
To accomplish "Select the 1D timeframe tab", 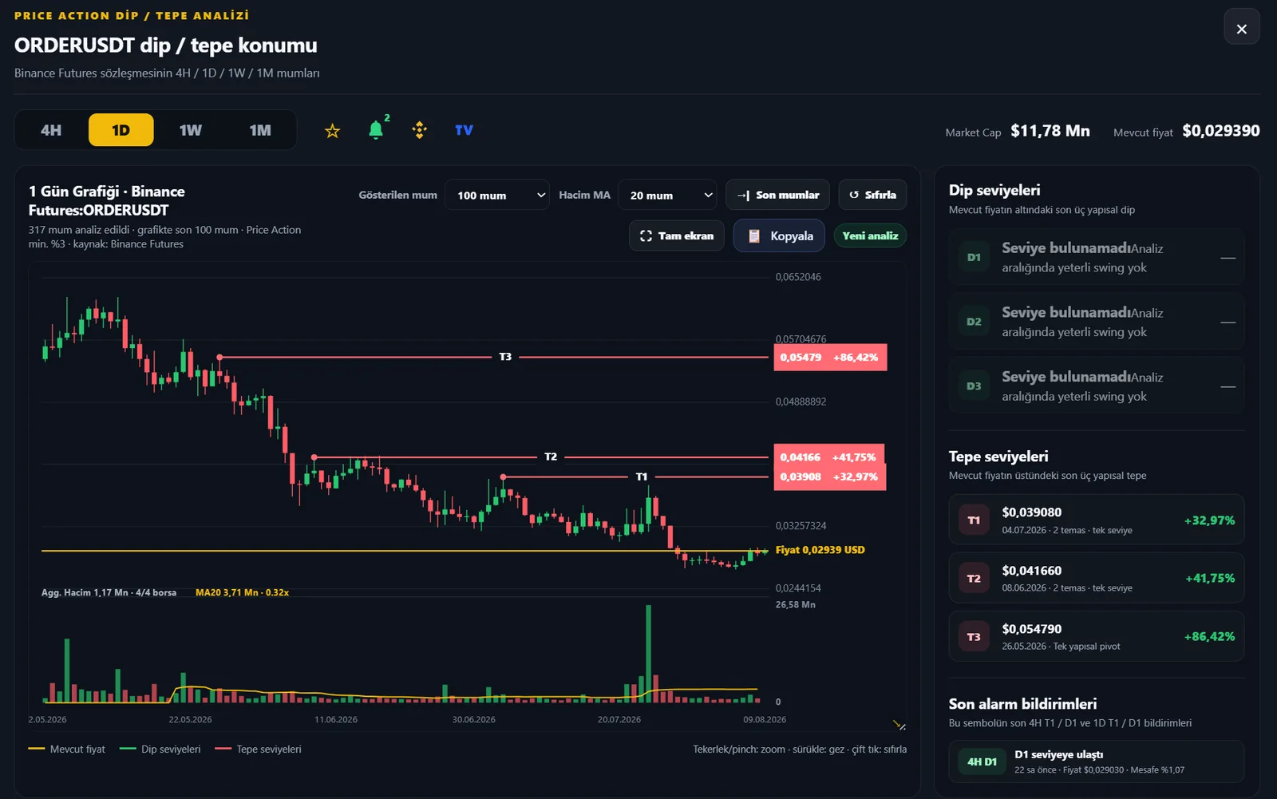I will [x=121, y=130].
